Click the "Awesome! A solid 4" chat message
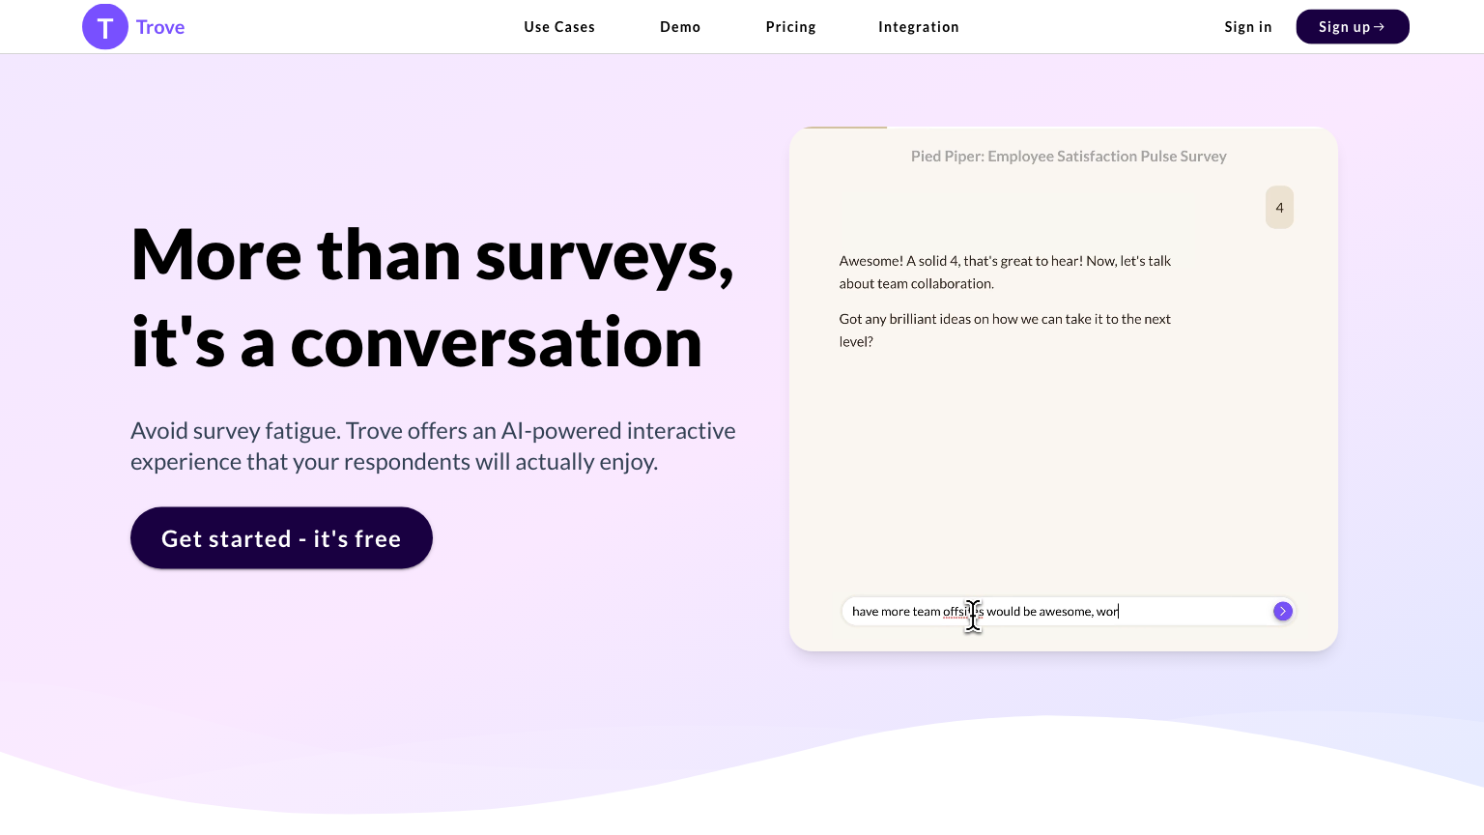Image resolution: width=1484 pixels, height=835 pixels. (1005, 272)
